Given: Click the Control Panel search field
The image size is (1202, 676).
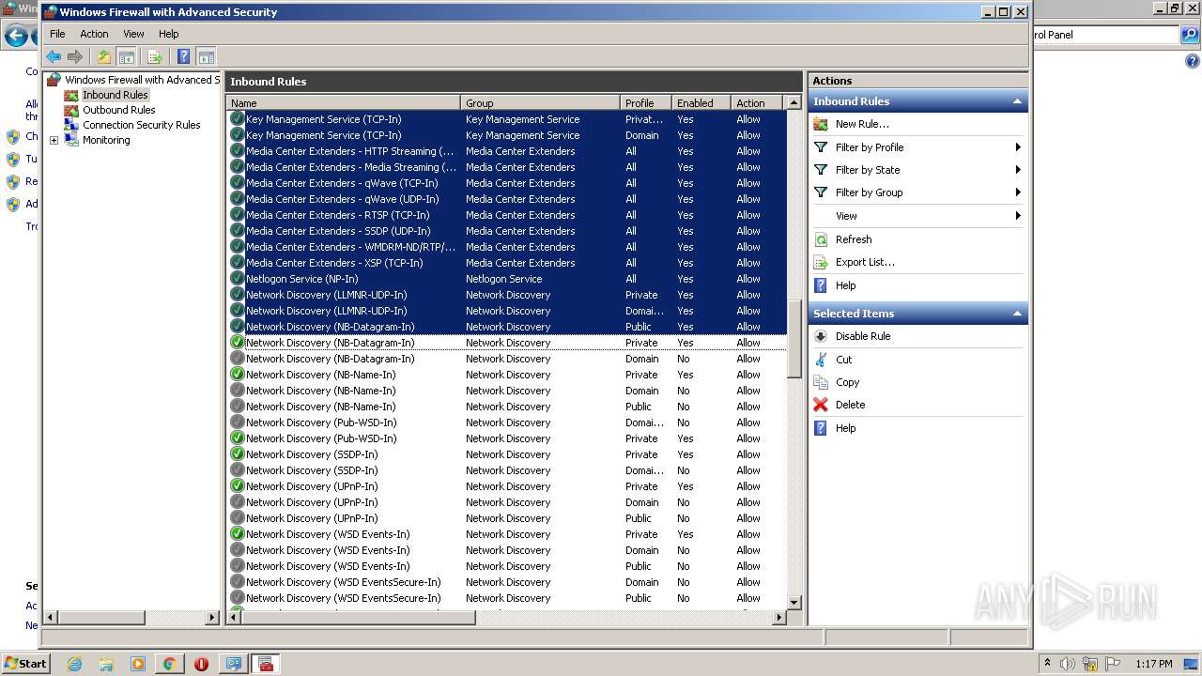Looking at the screenshot, I should pos(1104,35).
